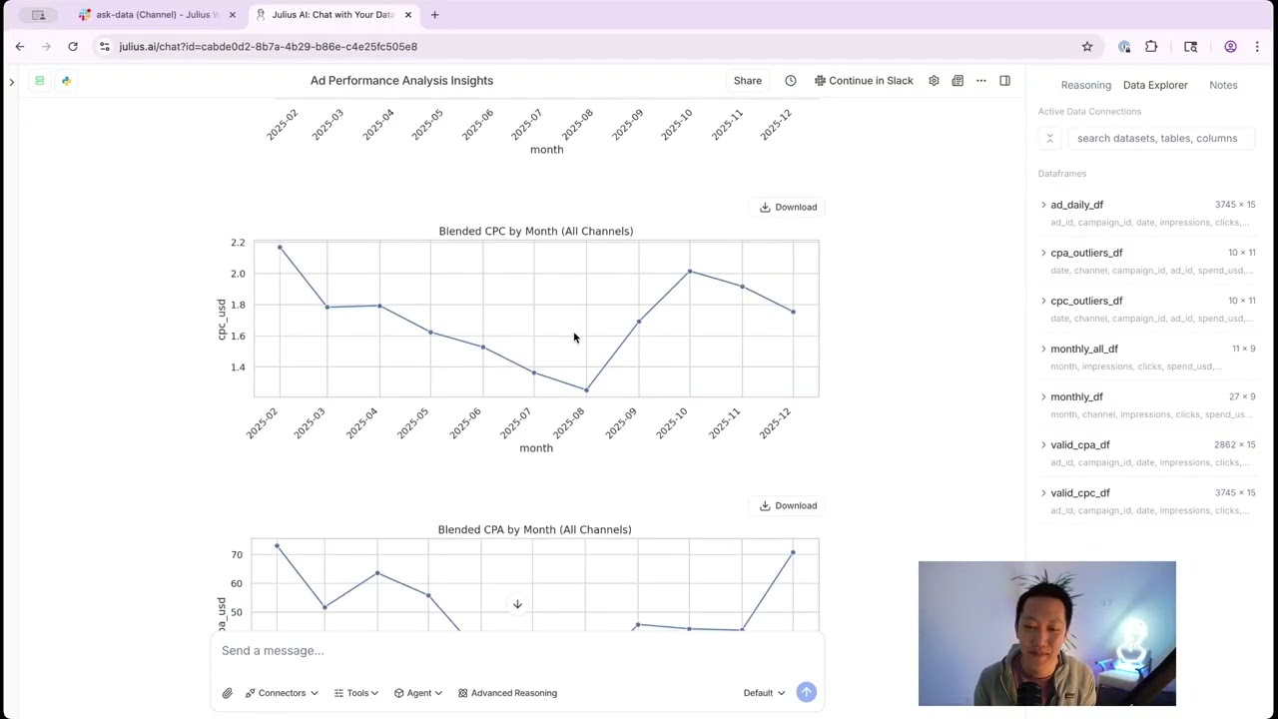Click the green table rows icon
1278x719 pixels.
tap(40, 81)
